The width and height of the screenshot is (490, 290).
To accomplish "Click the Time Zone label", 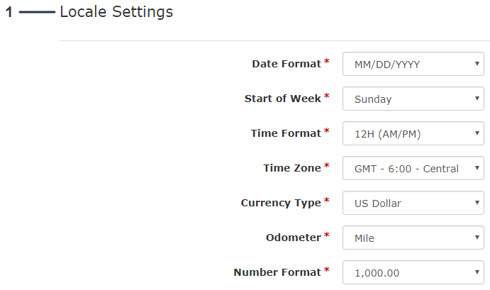I will click(x=291, y=168).
